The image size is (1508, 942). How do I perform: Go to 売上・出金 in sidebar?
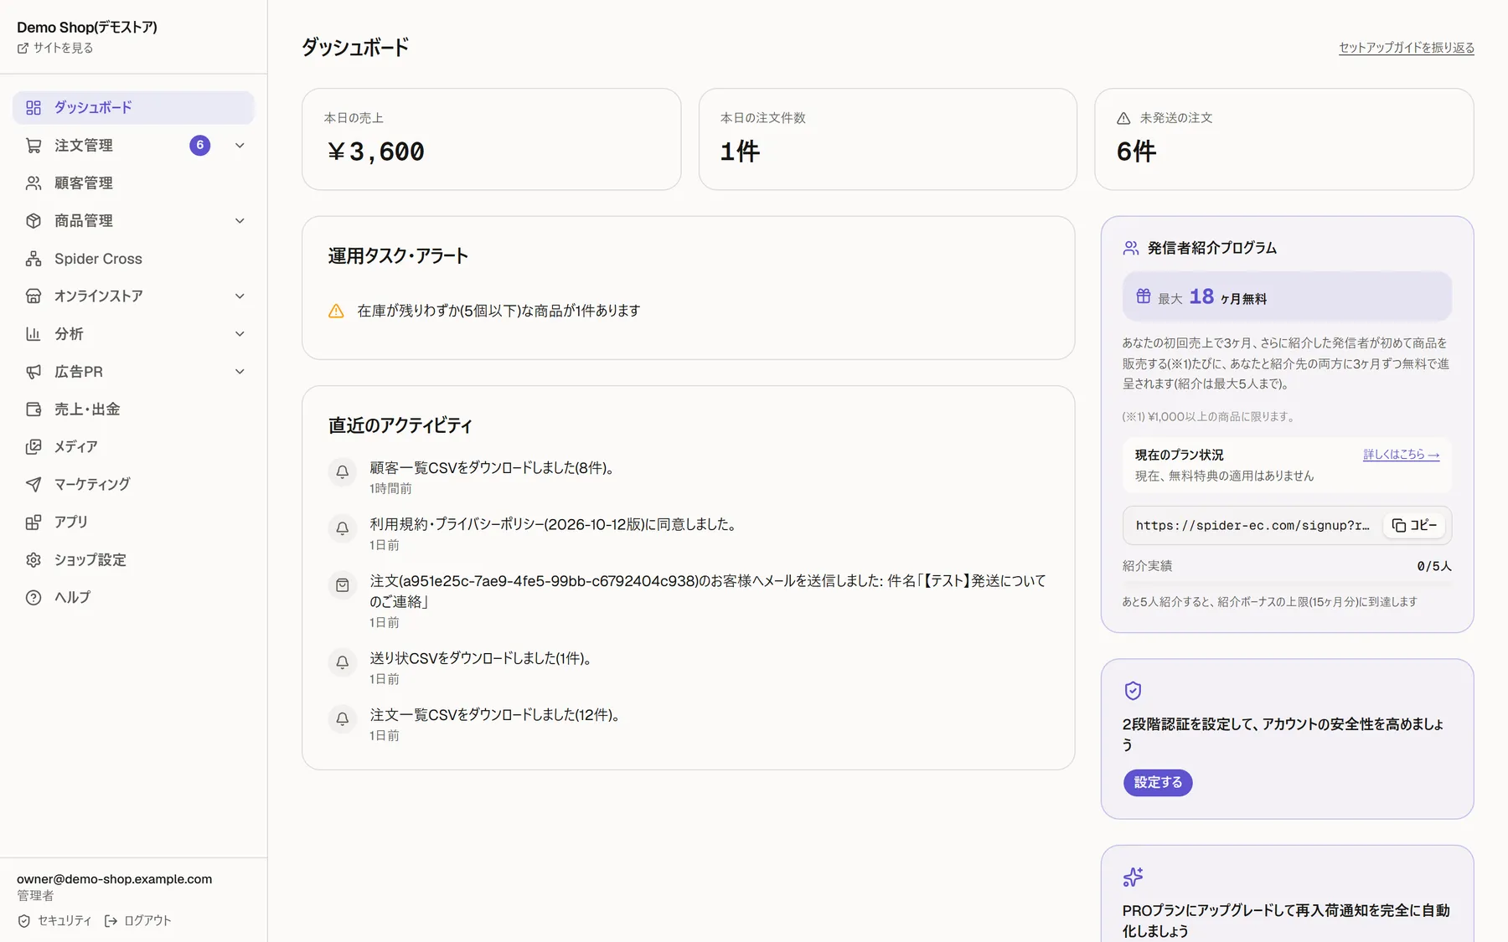pos(133,409)
